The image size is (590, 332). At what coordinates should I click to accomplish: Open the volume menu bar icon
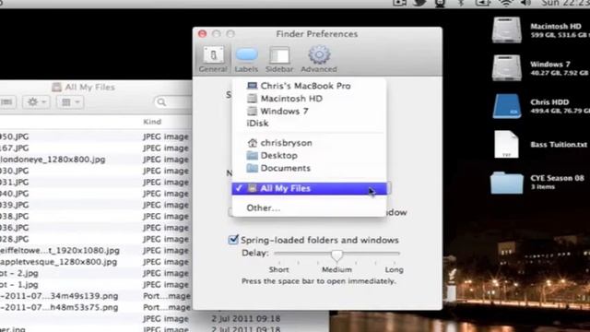pyautogui.click(x=525, y=3)
